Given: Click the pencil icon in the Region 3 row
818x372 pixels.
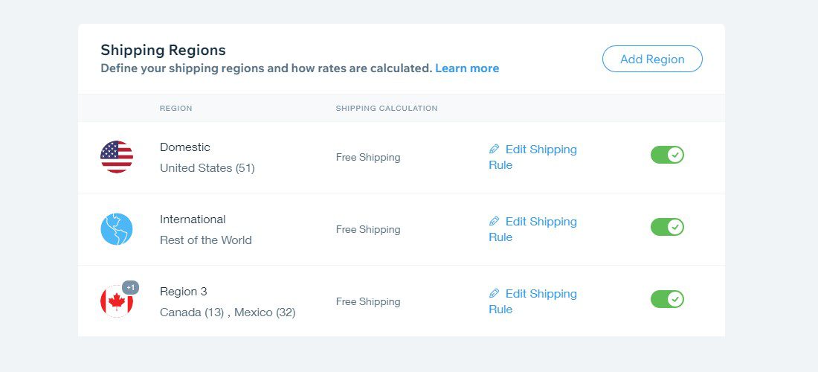Looking at the screenshot, I should (x=494, y=294).
